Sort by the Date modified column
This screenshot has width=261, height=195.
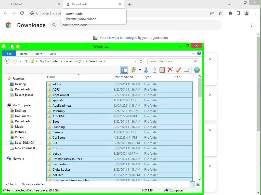pyautogui.click(x=127, y=77)
